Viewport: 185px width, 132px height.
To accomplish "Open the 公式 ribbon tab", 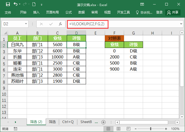I will (69, 12).
